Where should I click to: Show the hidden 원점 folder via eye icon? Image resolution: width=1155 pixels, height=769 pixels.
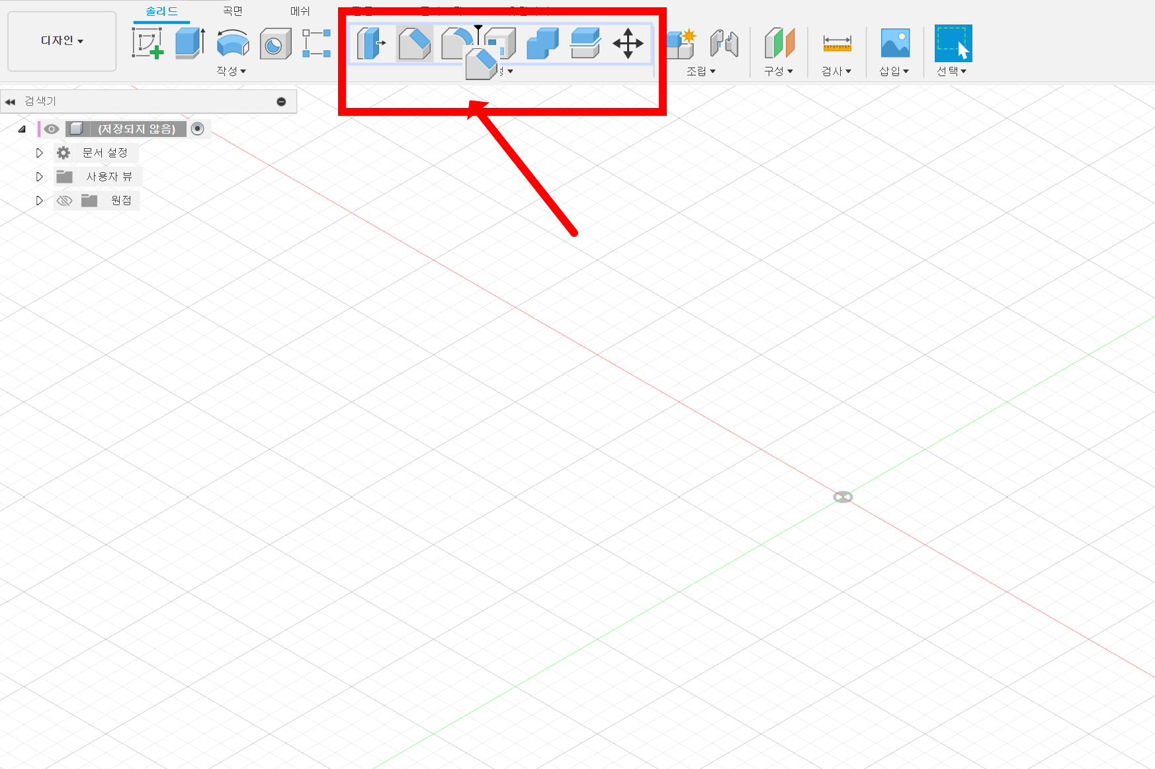pos(64,201)
